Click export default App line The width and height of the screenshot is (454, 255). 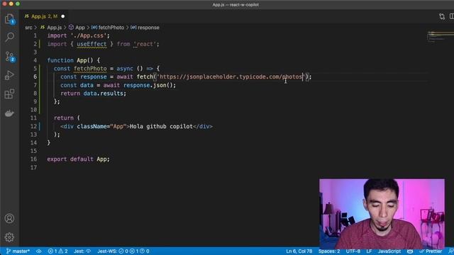point(79,159)
